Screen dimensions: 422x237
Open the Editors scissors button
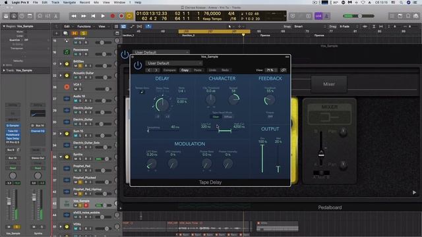tap(55, 16)
